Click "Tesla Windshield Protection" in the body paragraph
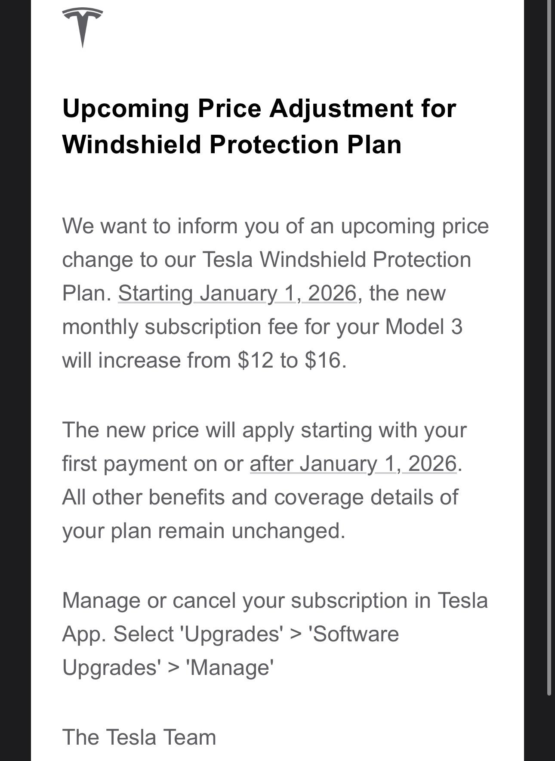Image resolution: width=555 pixels, height=761 pixels. pos(336,260)
